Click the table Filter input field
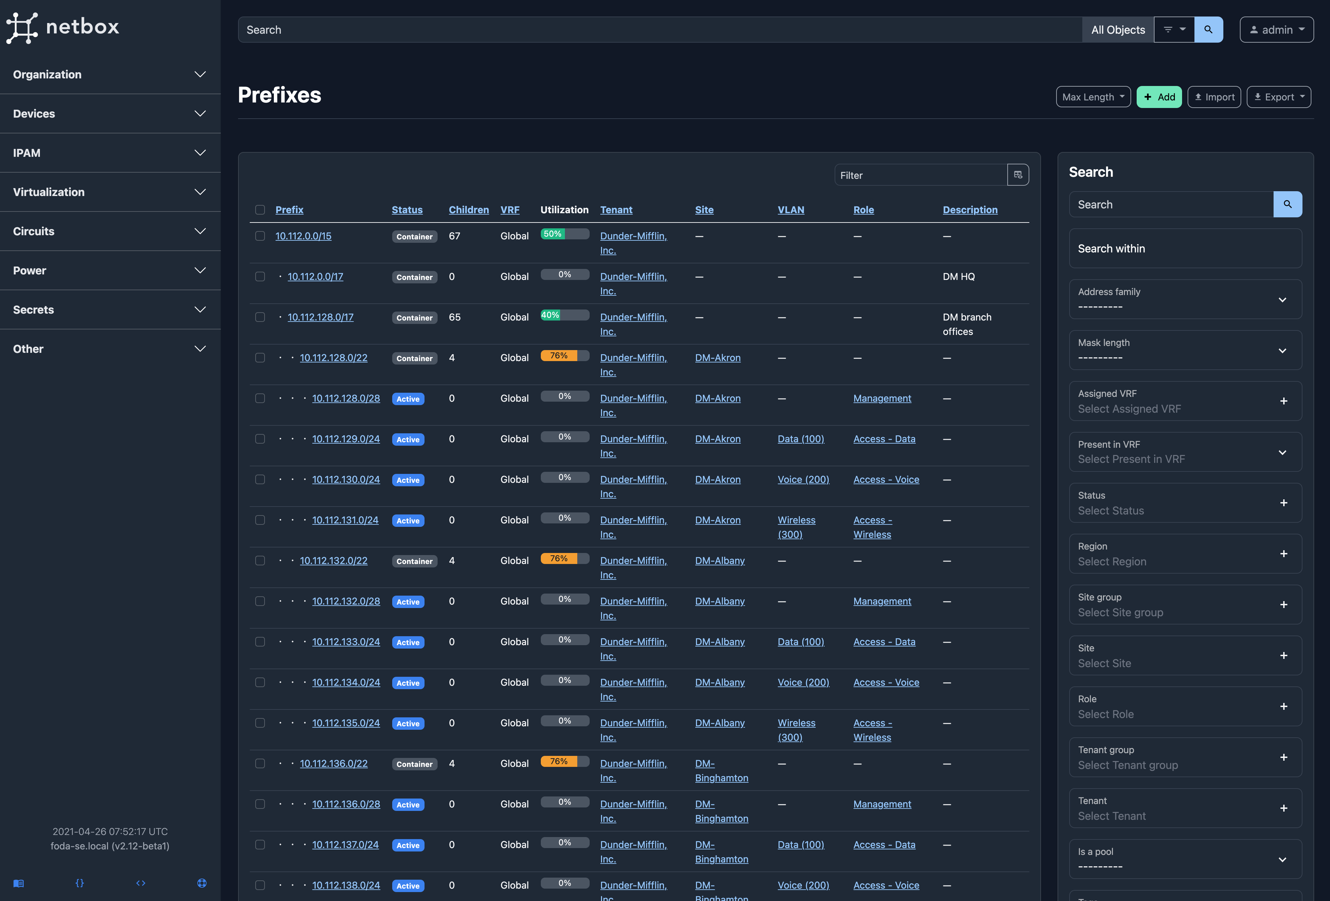Viewport: 1330px width, 901px height. 920,175
